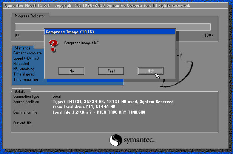Click the destination path 'Win 7 - KIEN TRUC MAY TINH.GHO'
Image resolution: width=233 pixels, height=154 pixels.
coord(99,112)
